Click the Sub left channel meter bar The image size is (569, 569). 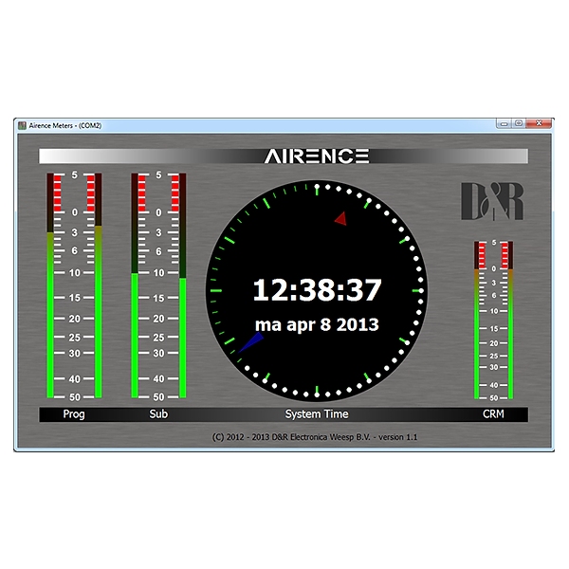(x=135, y=285)
